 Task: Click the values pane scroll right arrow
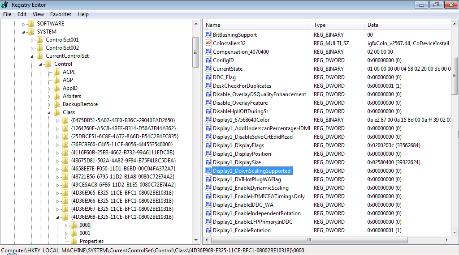click(447, 240)
